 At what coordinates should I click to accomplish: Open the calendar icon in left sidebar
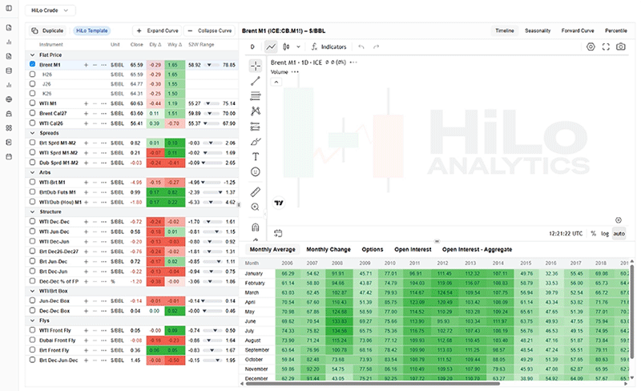pyautogui.click(x=9, y=157)
